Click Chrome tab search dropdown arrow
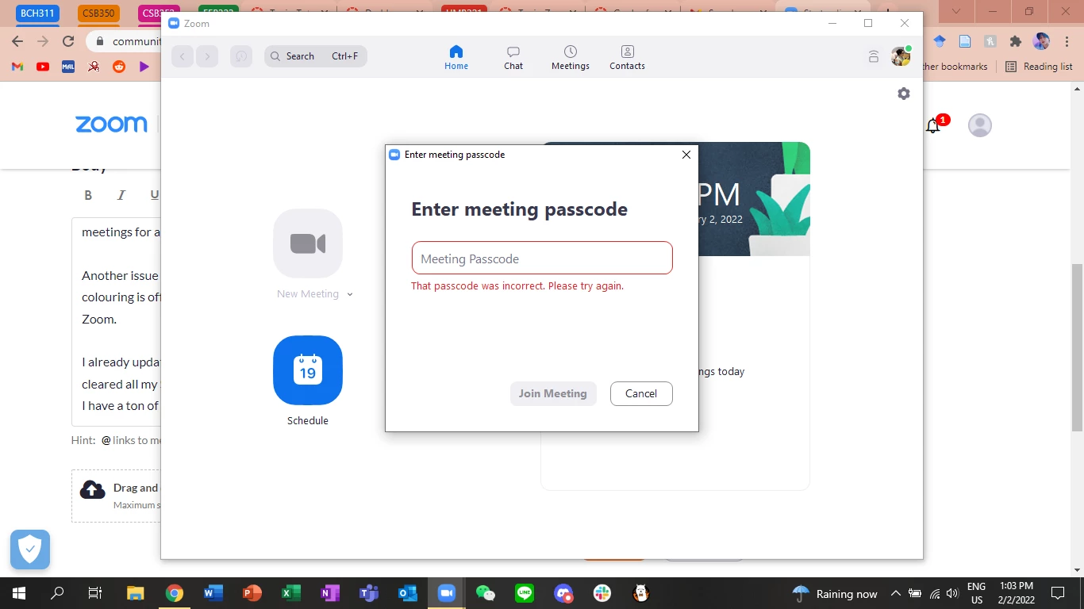Screen dimensions: 1084x609 point(957,12)
